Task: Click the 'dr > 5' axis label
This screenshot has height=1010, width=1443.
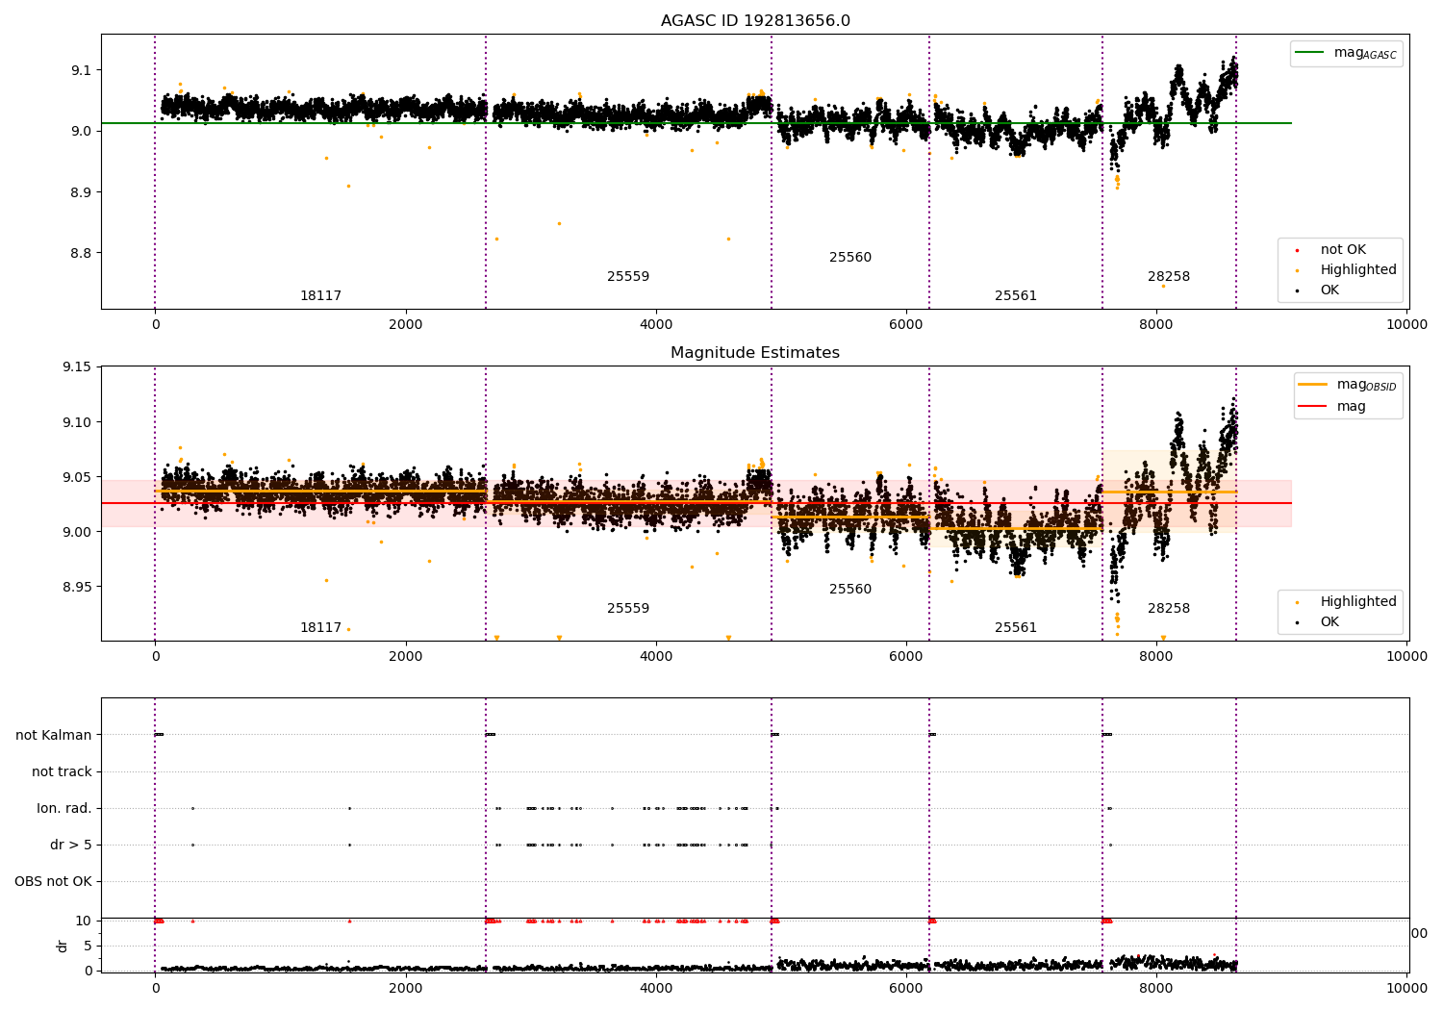Action: (71, 845)
